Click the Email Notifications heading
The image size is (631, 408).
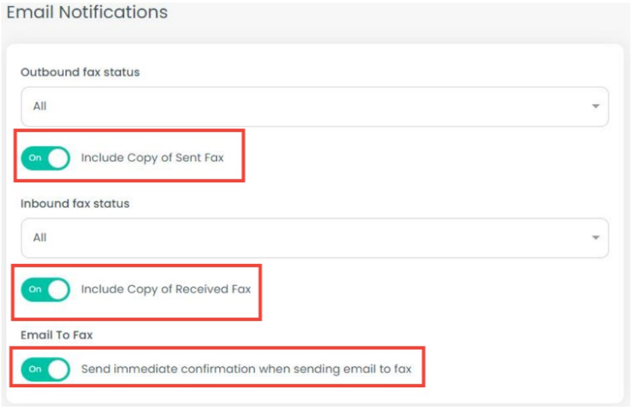click(x=87, y=12)
